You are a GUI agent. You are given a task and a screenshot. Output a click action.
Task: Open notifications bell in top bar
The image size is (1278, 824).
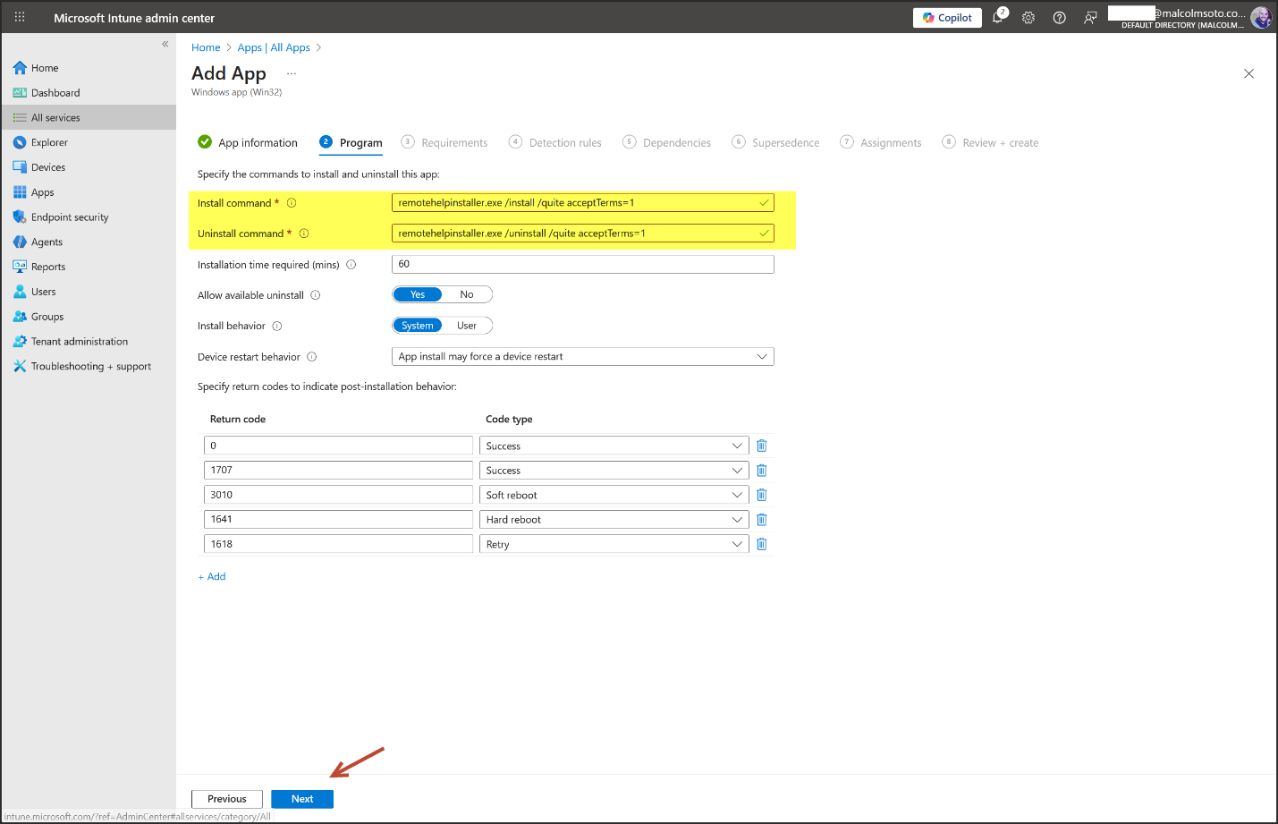pos(998,18)
